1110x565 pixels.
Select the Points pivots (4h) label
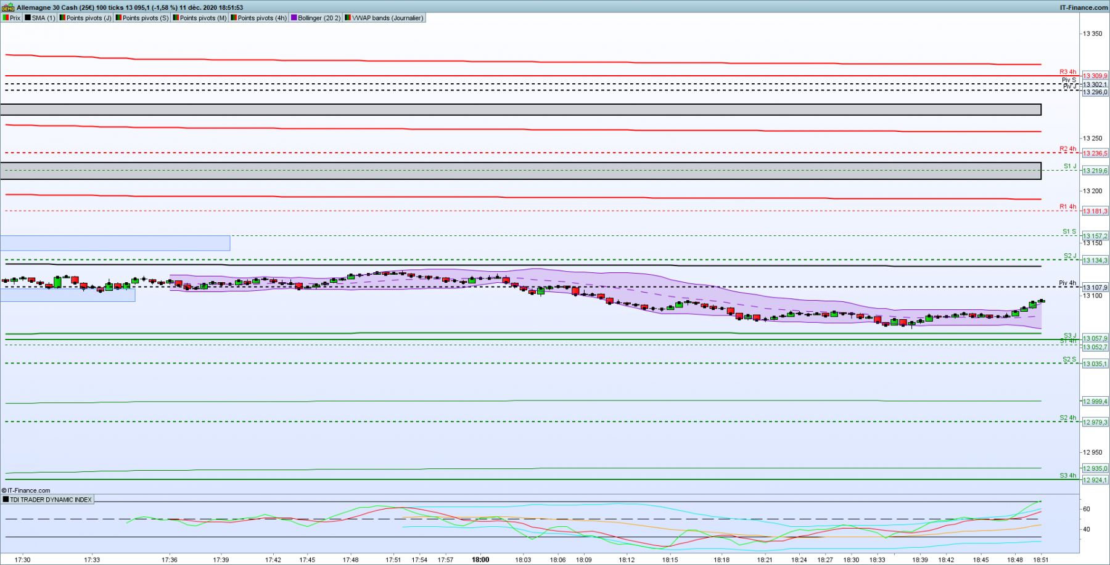262,18
